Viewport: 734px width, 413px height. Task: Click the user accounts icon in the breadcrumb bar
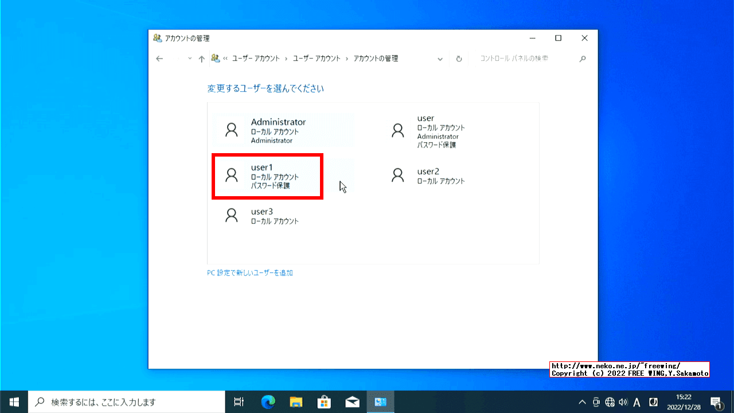tap(216, 58)
